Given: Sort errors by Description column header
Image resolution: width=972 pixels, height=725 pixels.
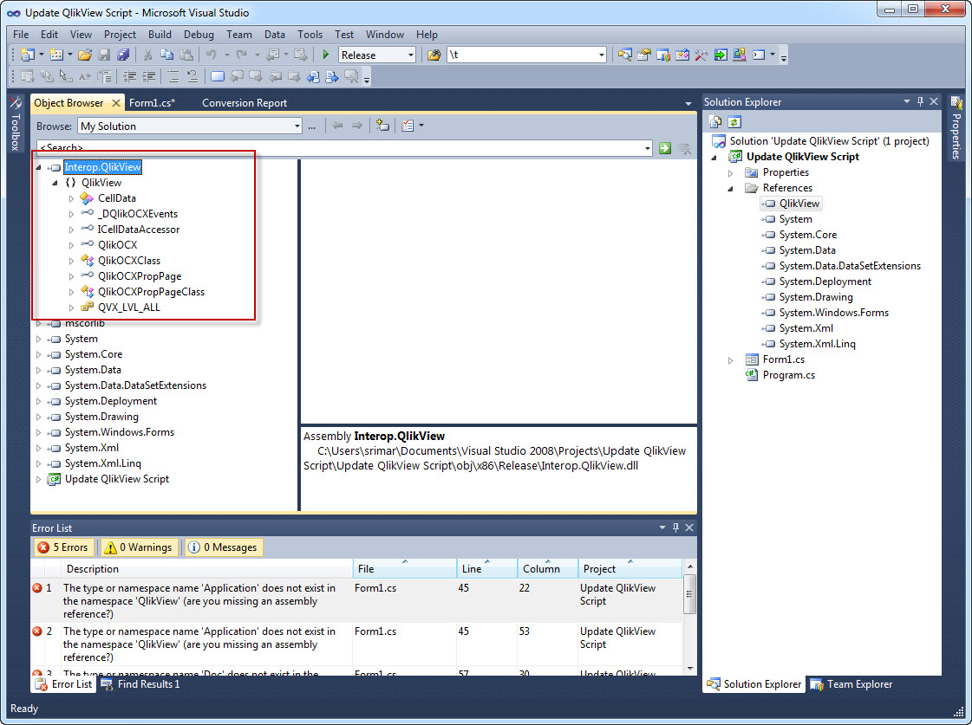Looking at the screenshot, I should (207, 569).
